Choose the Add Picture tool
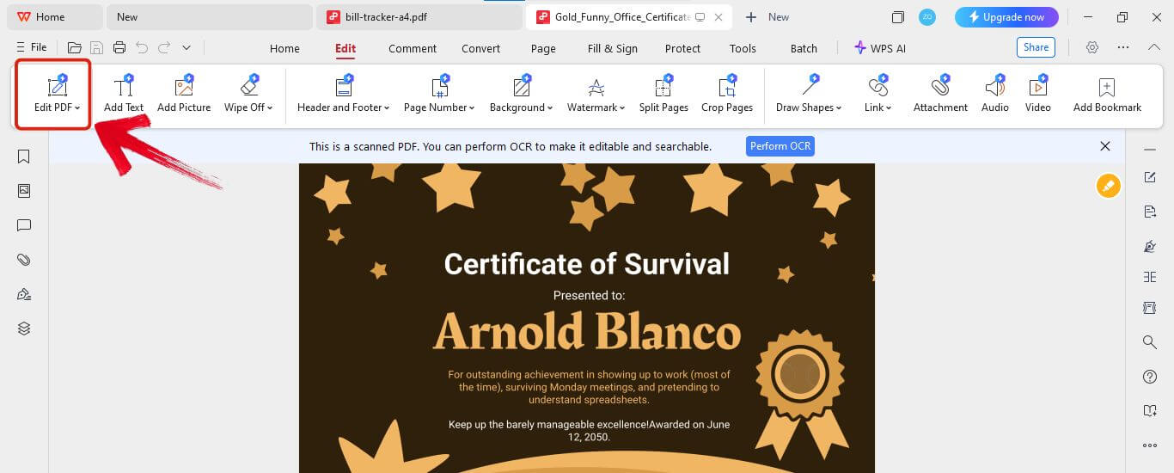The width and height of the screenshot is (1174, 473). pyautogui.click(x=184, y=94)
